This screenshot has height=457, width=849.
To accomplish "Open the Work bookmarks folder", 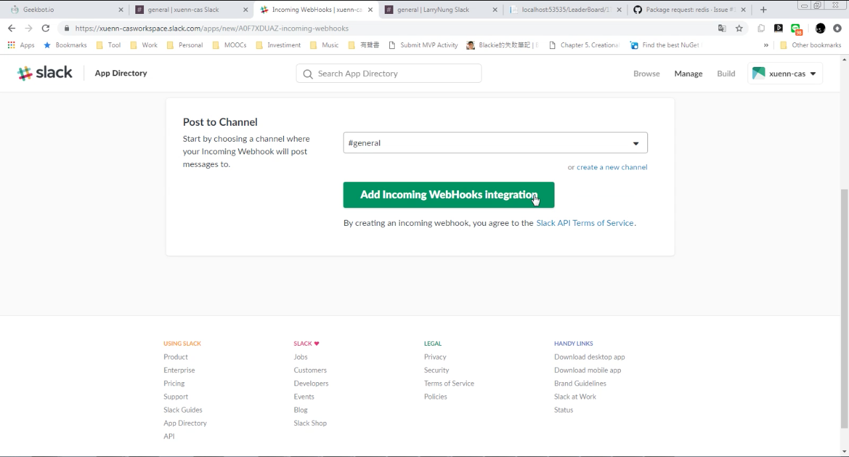I will (144, 45).
